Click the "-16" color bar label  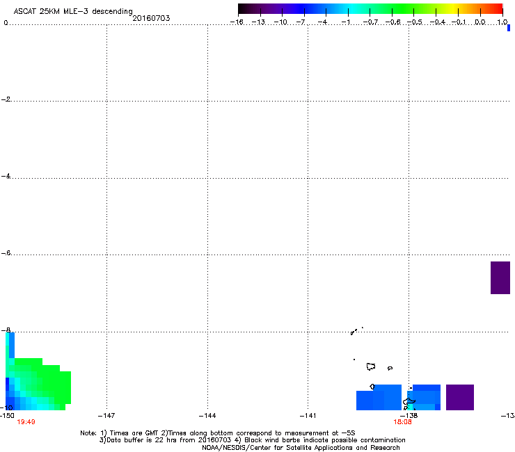point(237,22)
